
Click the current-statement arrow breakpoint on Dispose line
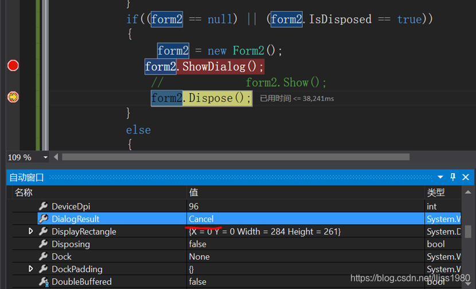(13, 97)
